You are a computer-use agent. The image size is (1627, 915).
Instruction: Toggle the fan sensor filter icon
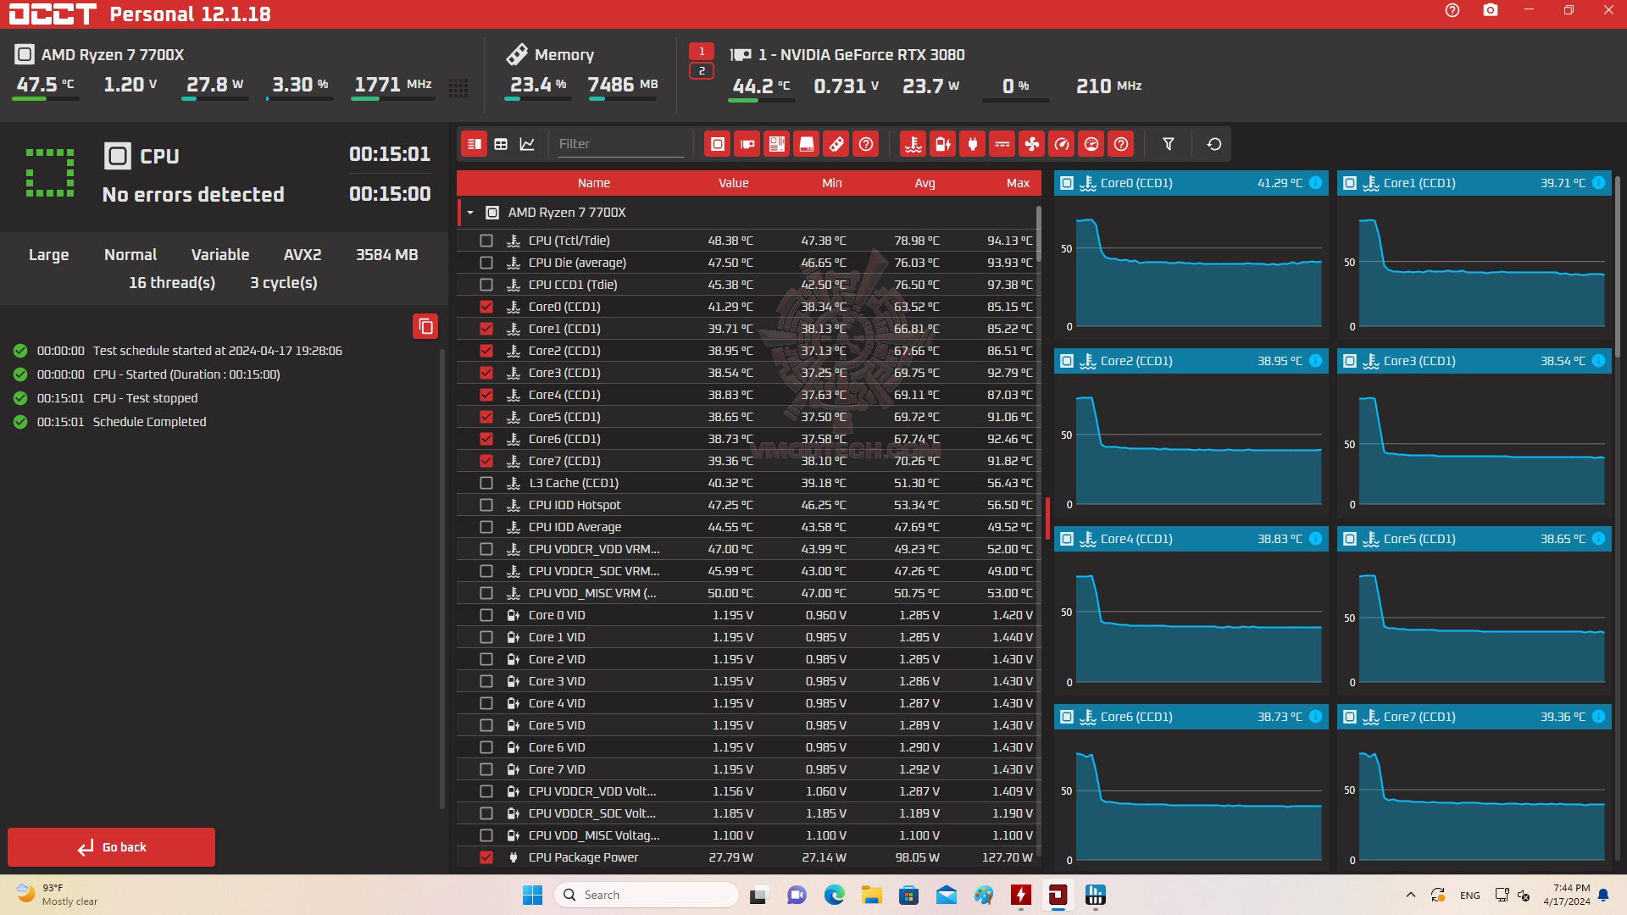pyautogui.click(x=1031, y=144)
